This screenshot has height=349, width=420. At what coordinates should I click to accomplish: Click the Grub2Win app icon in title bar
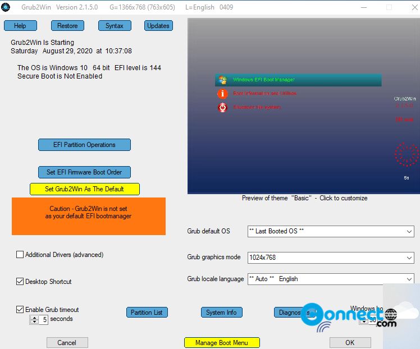tap(6, 7)
